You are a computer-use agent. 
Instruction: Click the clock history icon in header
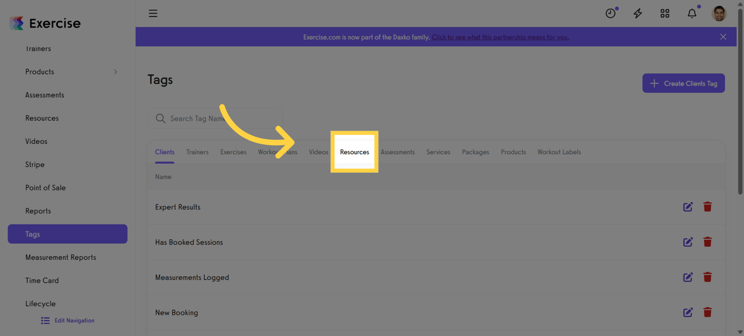click(x=610, y=13)
